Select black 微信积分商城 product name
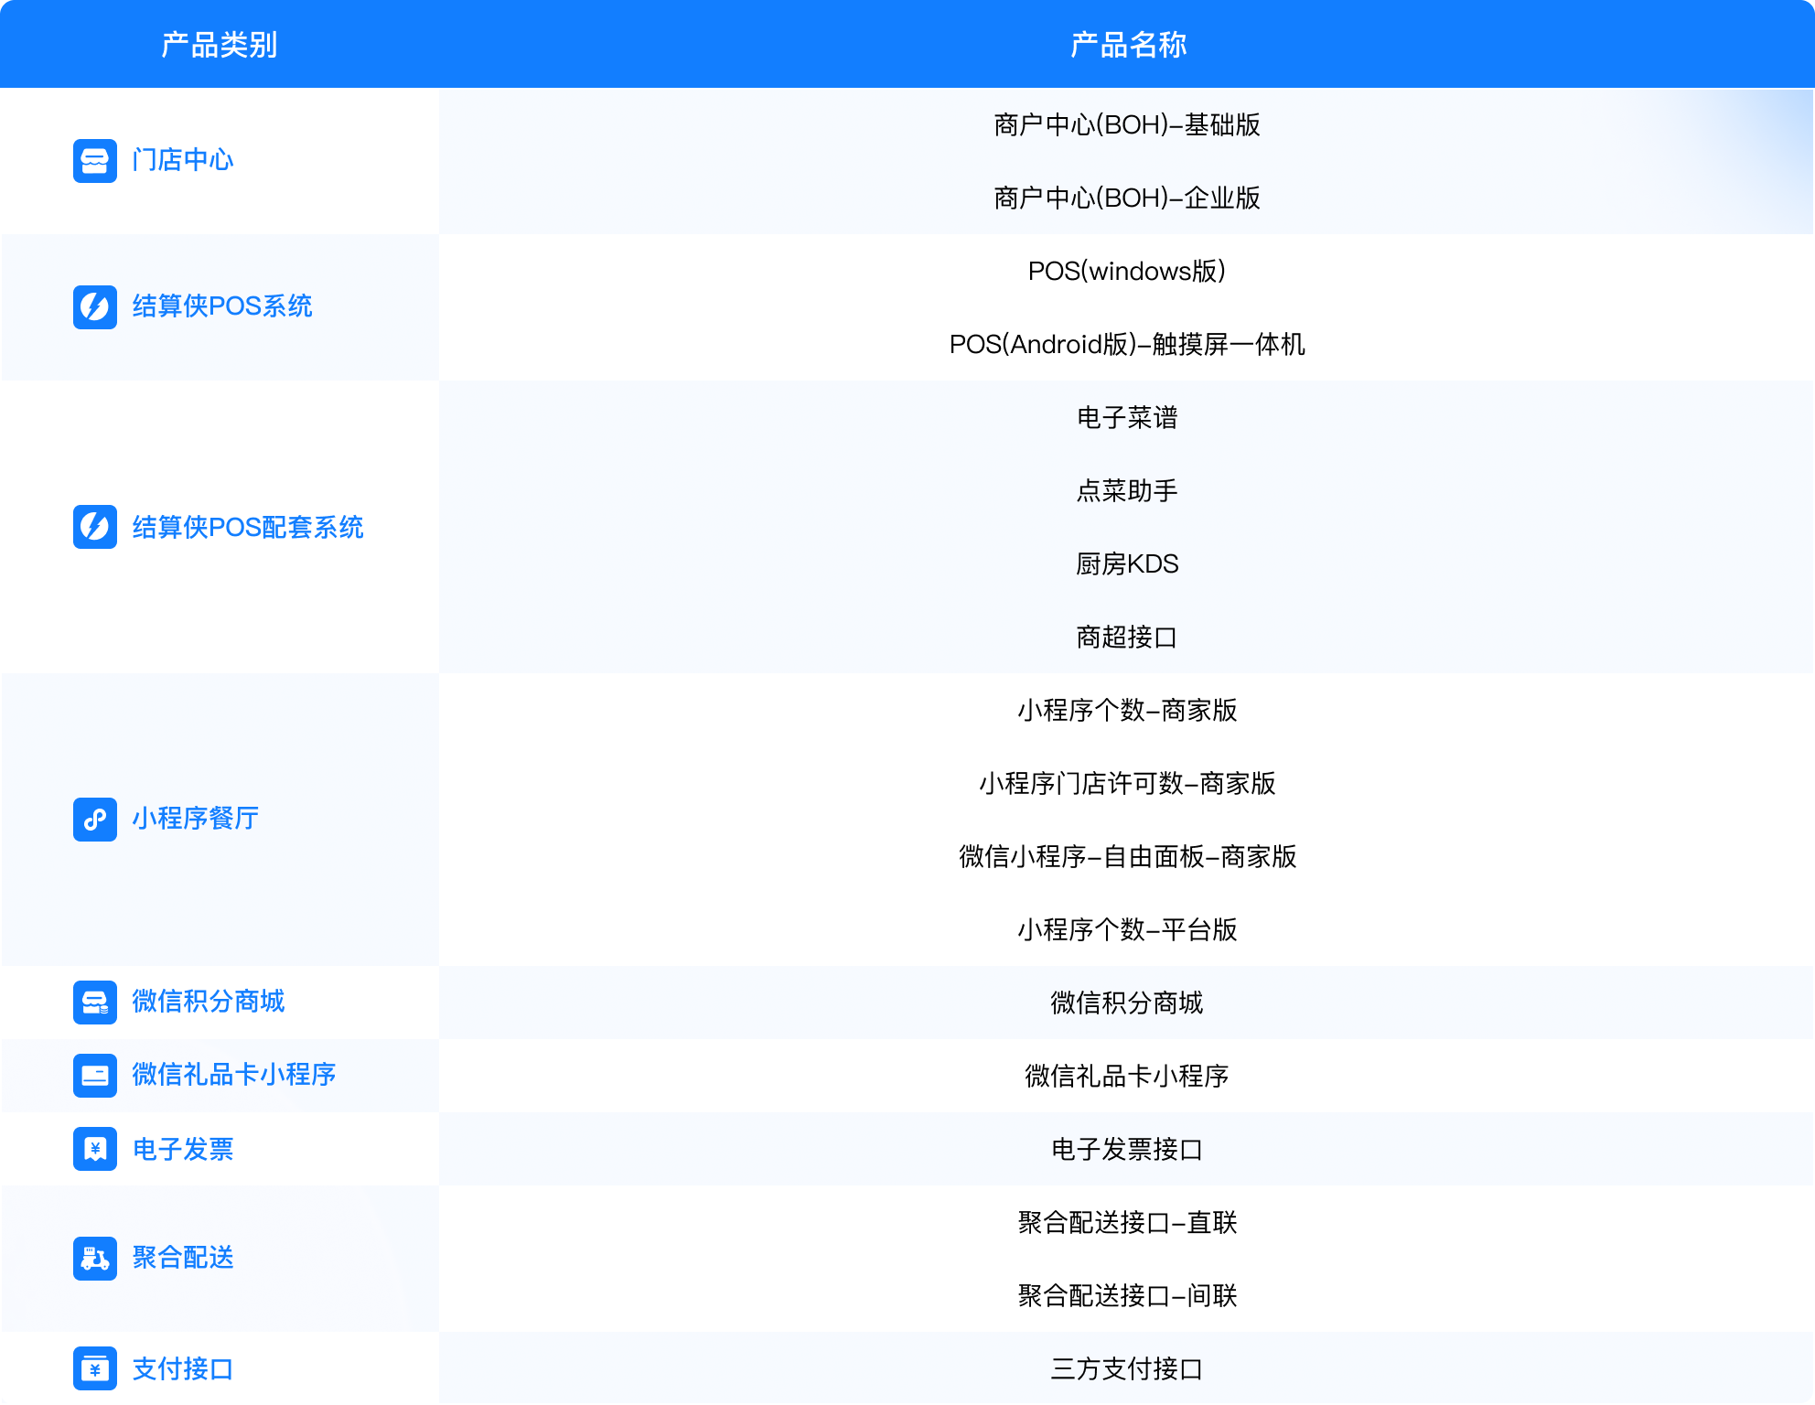1815x1405 pixels. (x=1127, y=1003)
